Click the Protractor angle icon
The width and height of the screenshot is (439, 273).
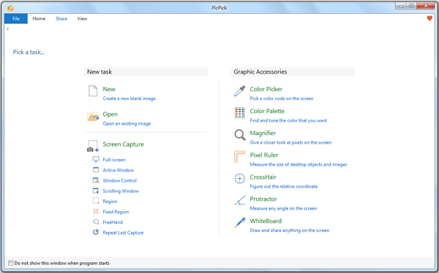(x=240, y=200)
